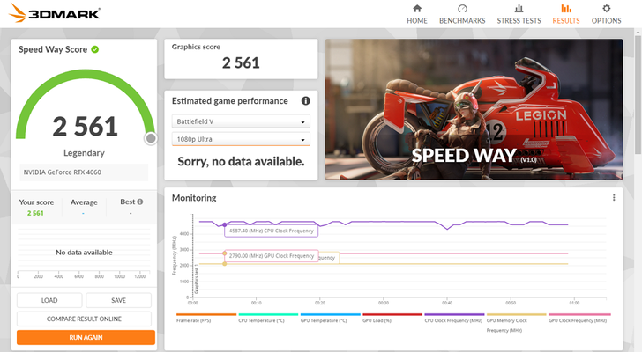Screen dimensions: 642x352
Task: Click the Best score info icon
Action: point(140,202)
